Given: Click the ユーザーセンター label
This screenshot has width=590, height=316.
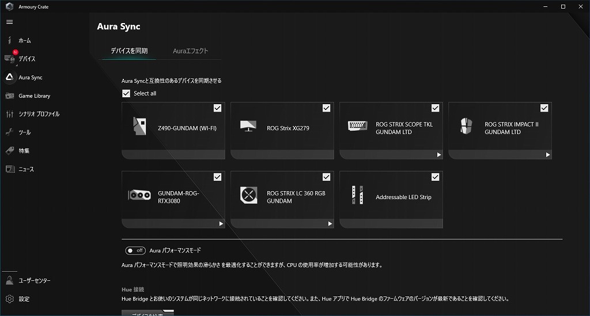Looking at the screenshot, I should (x=35, y=280).
